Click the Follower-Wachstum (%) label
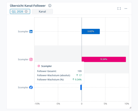Viewport: 138px width, 111px height. point(50,80)
